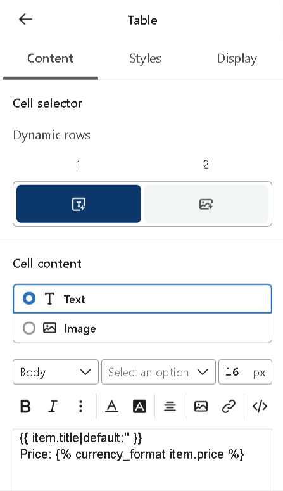Open the Content tab
283x491 pixels.
click(51, 58)
